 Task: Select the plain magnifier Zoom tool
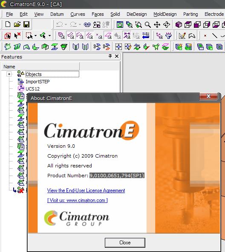148,25
